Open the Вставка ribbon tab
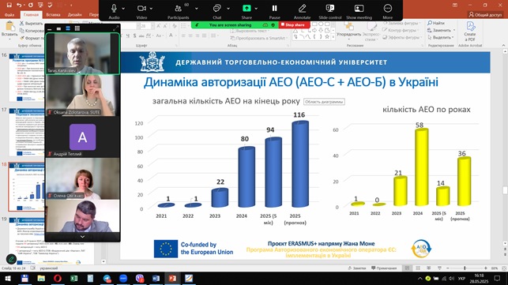 [x=53, y=14]
